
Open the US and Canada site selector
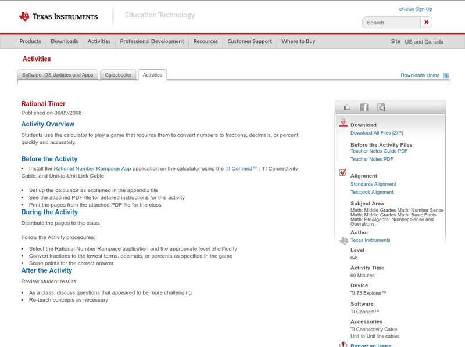(424, 42)
